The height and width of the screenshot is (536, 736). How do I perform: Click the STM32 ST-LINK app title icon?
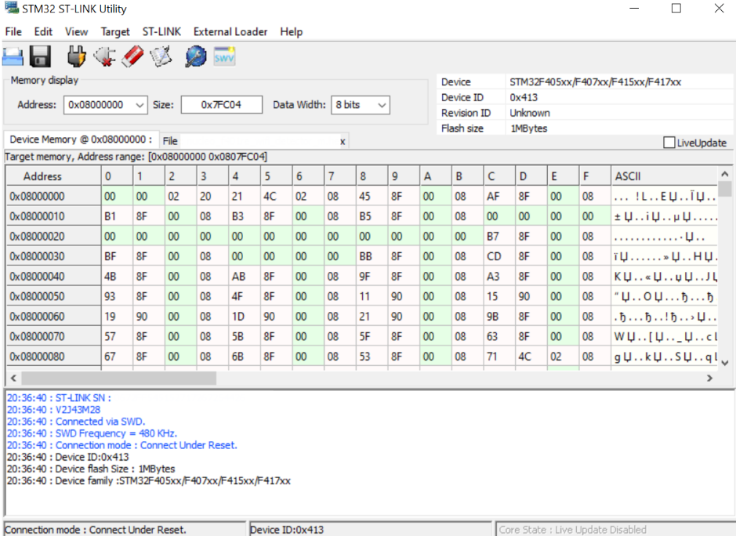pyautogui.click(x=11, y=8)
